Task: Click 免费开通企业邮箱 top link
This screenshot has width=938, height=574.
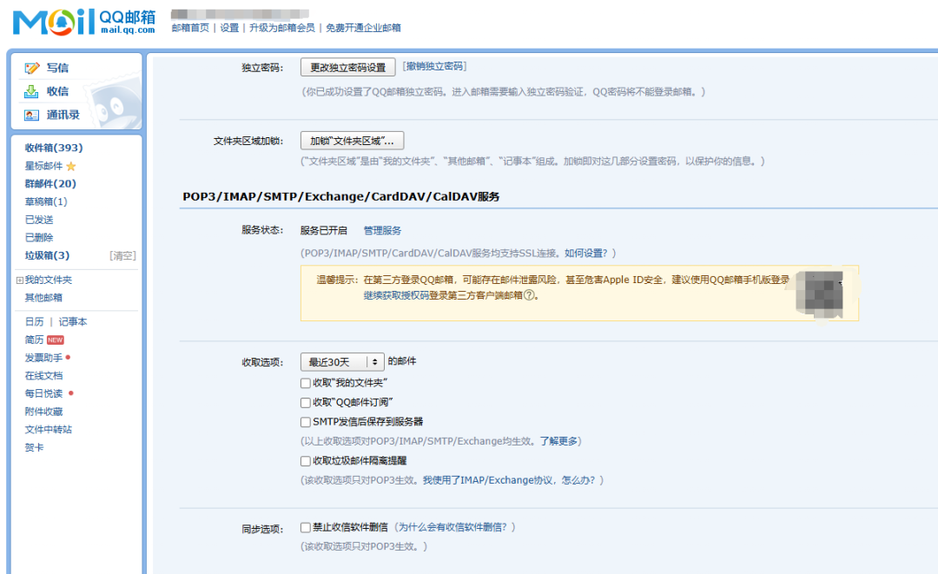Action: click(363, 28)
